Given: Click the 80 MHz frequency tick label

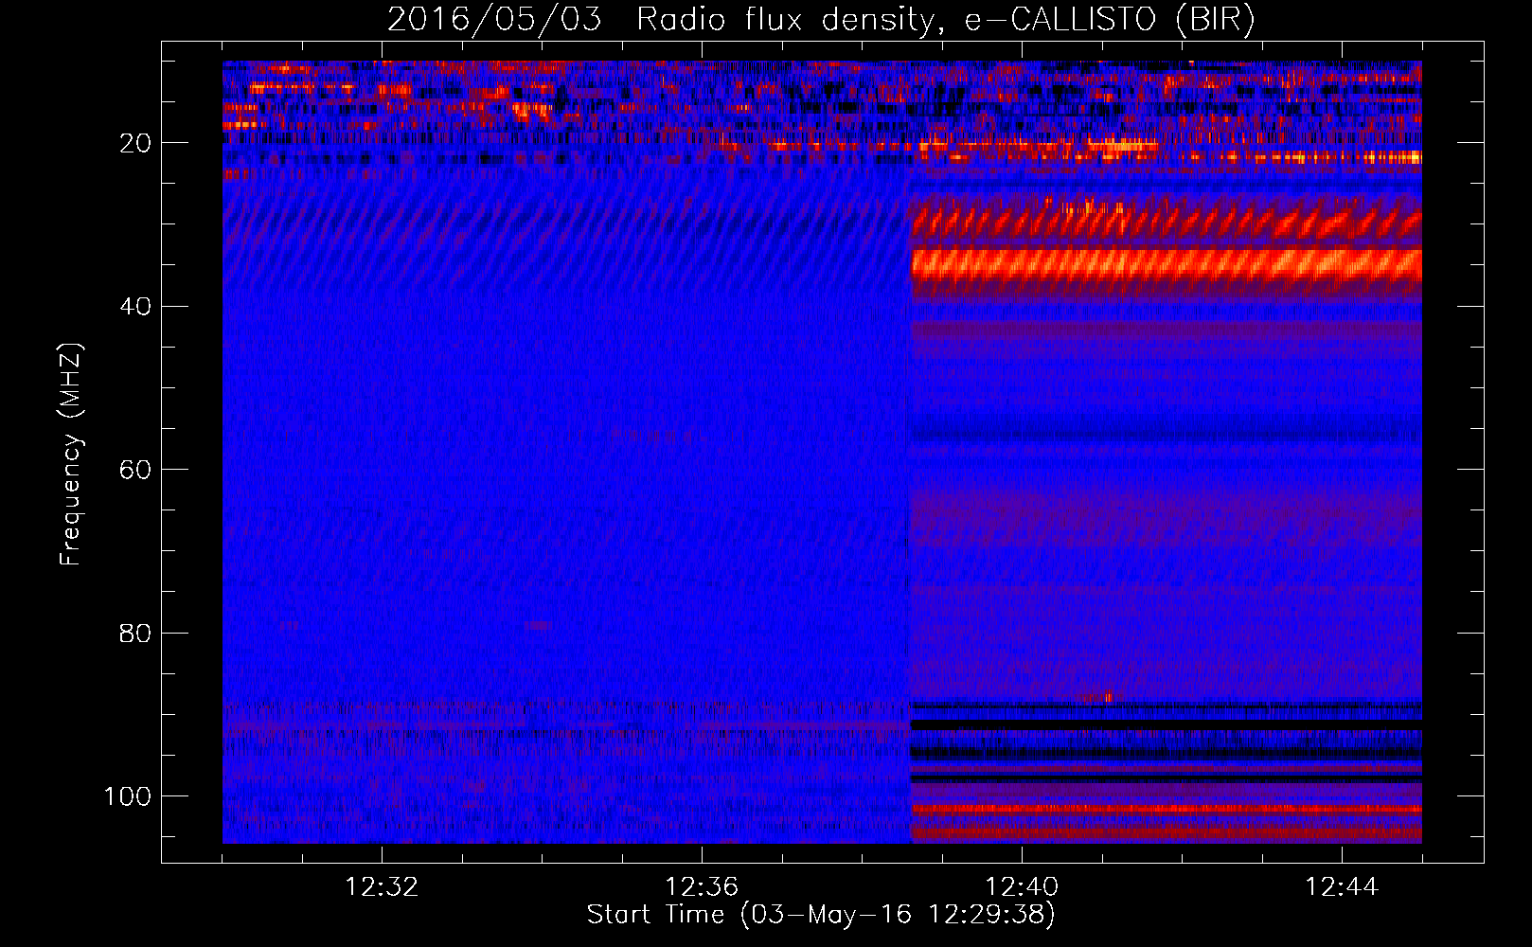Looking at the screenshot, I should (135, 633).
